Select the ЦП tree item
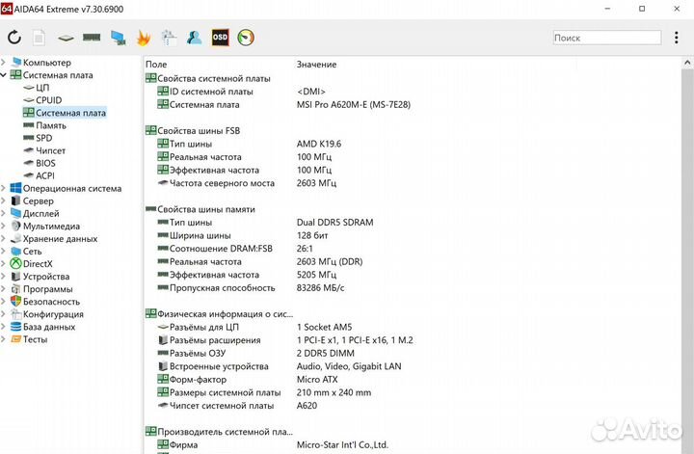The image size is (694, 454). click(x=42, y=88)
